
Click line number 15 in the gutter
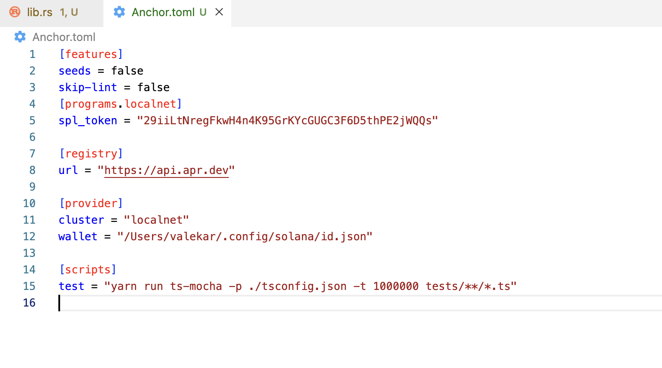(x=29, y=286)
